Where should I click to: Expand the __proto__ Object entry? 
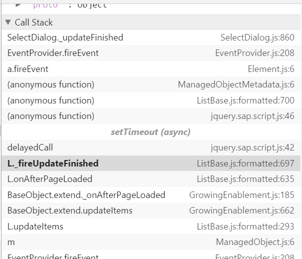point(19,5)
